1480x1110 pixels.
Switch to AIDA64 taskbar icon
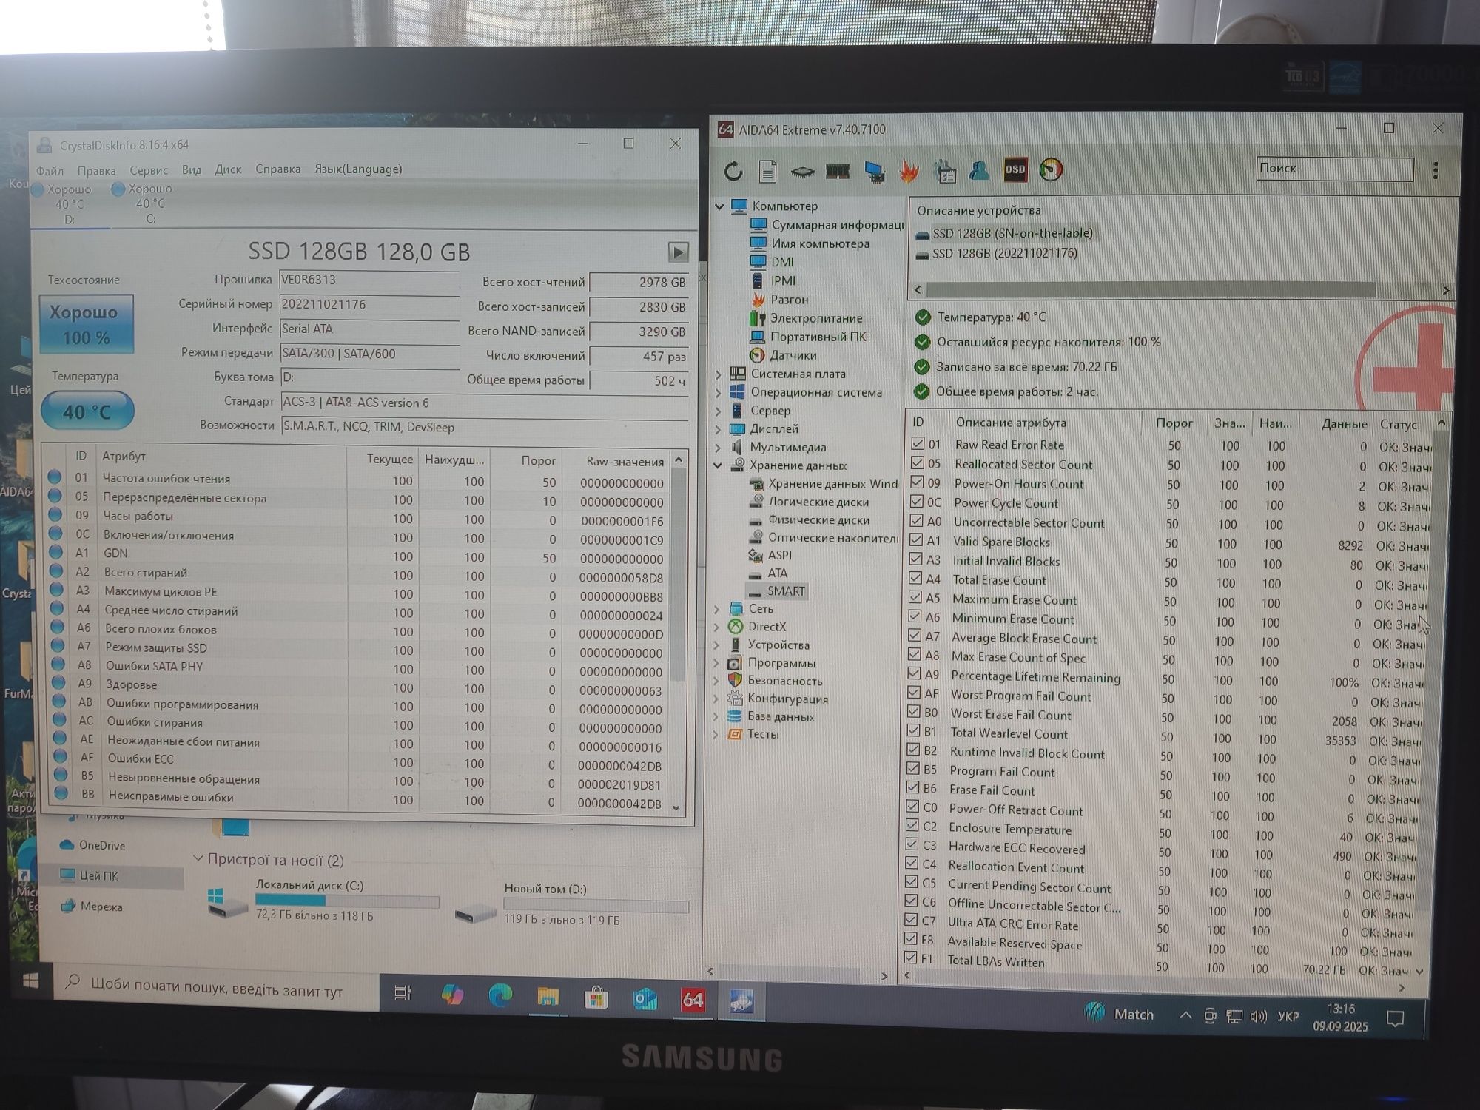coord(693,1000)
